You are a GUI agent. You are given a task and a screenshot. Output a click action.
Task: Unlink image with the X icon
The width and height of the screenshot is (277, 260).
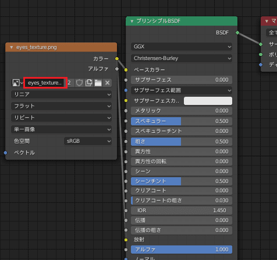coord(107,83)
